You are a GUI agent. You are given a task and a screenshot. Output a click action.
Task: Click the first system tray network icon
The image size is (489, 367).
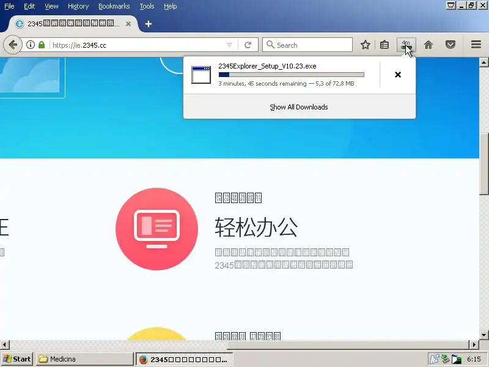click(434, 359)
